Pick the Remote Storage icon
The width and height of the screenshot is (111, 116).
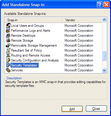click(8, 41)
